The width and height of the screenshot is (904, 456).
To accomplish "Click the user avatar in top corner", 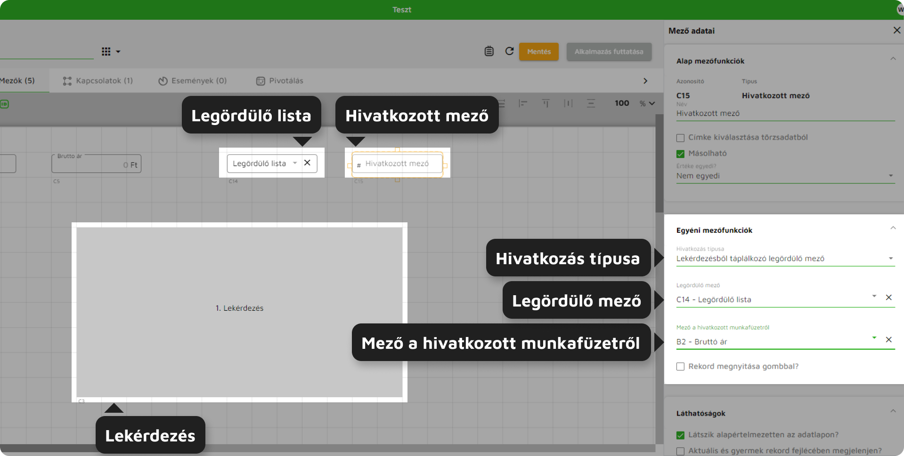I will [x=900, y=9].
